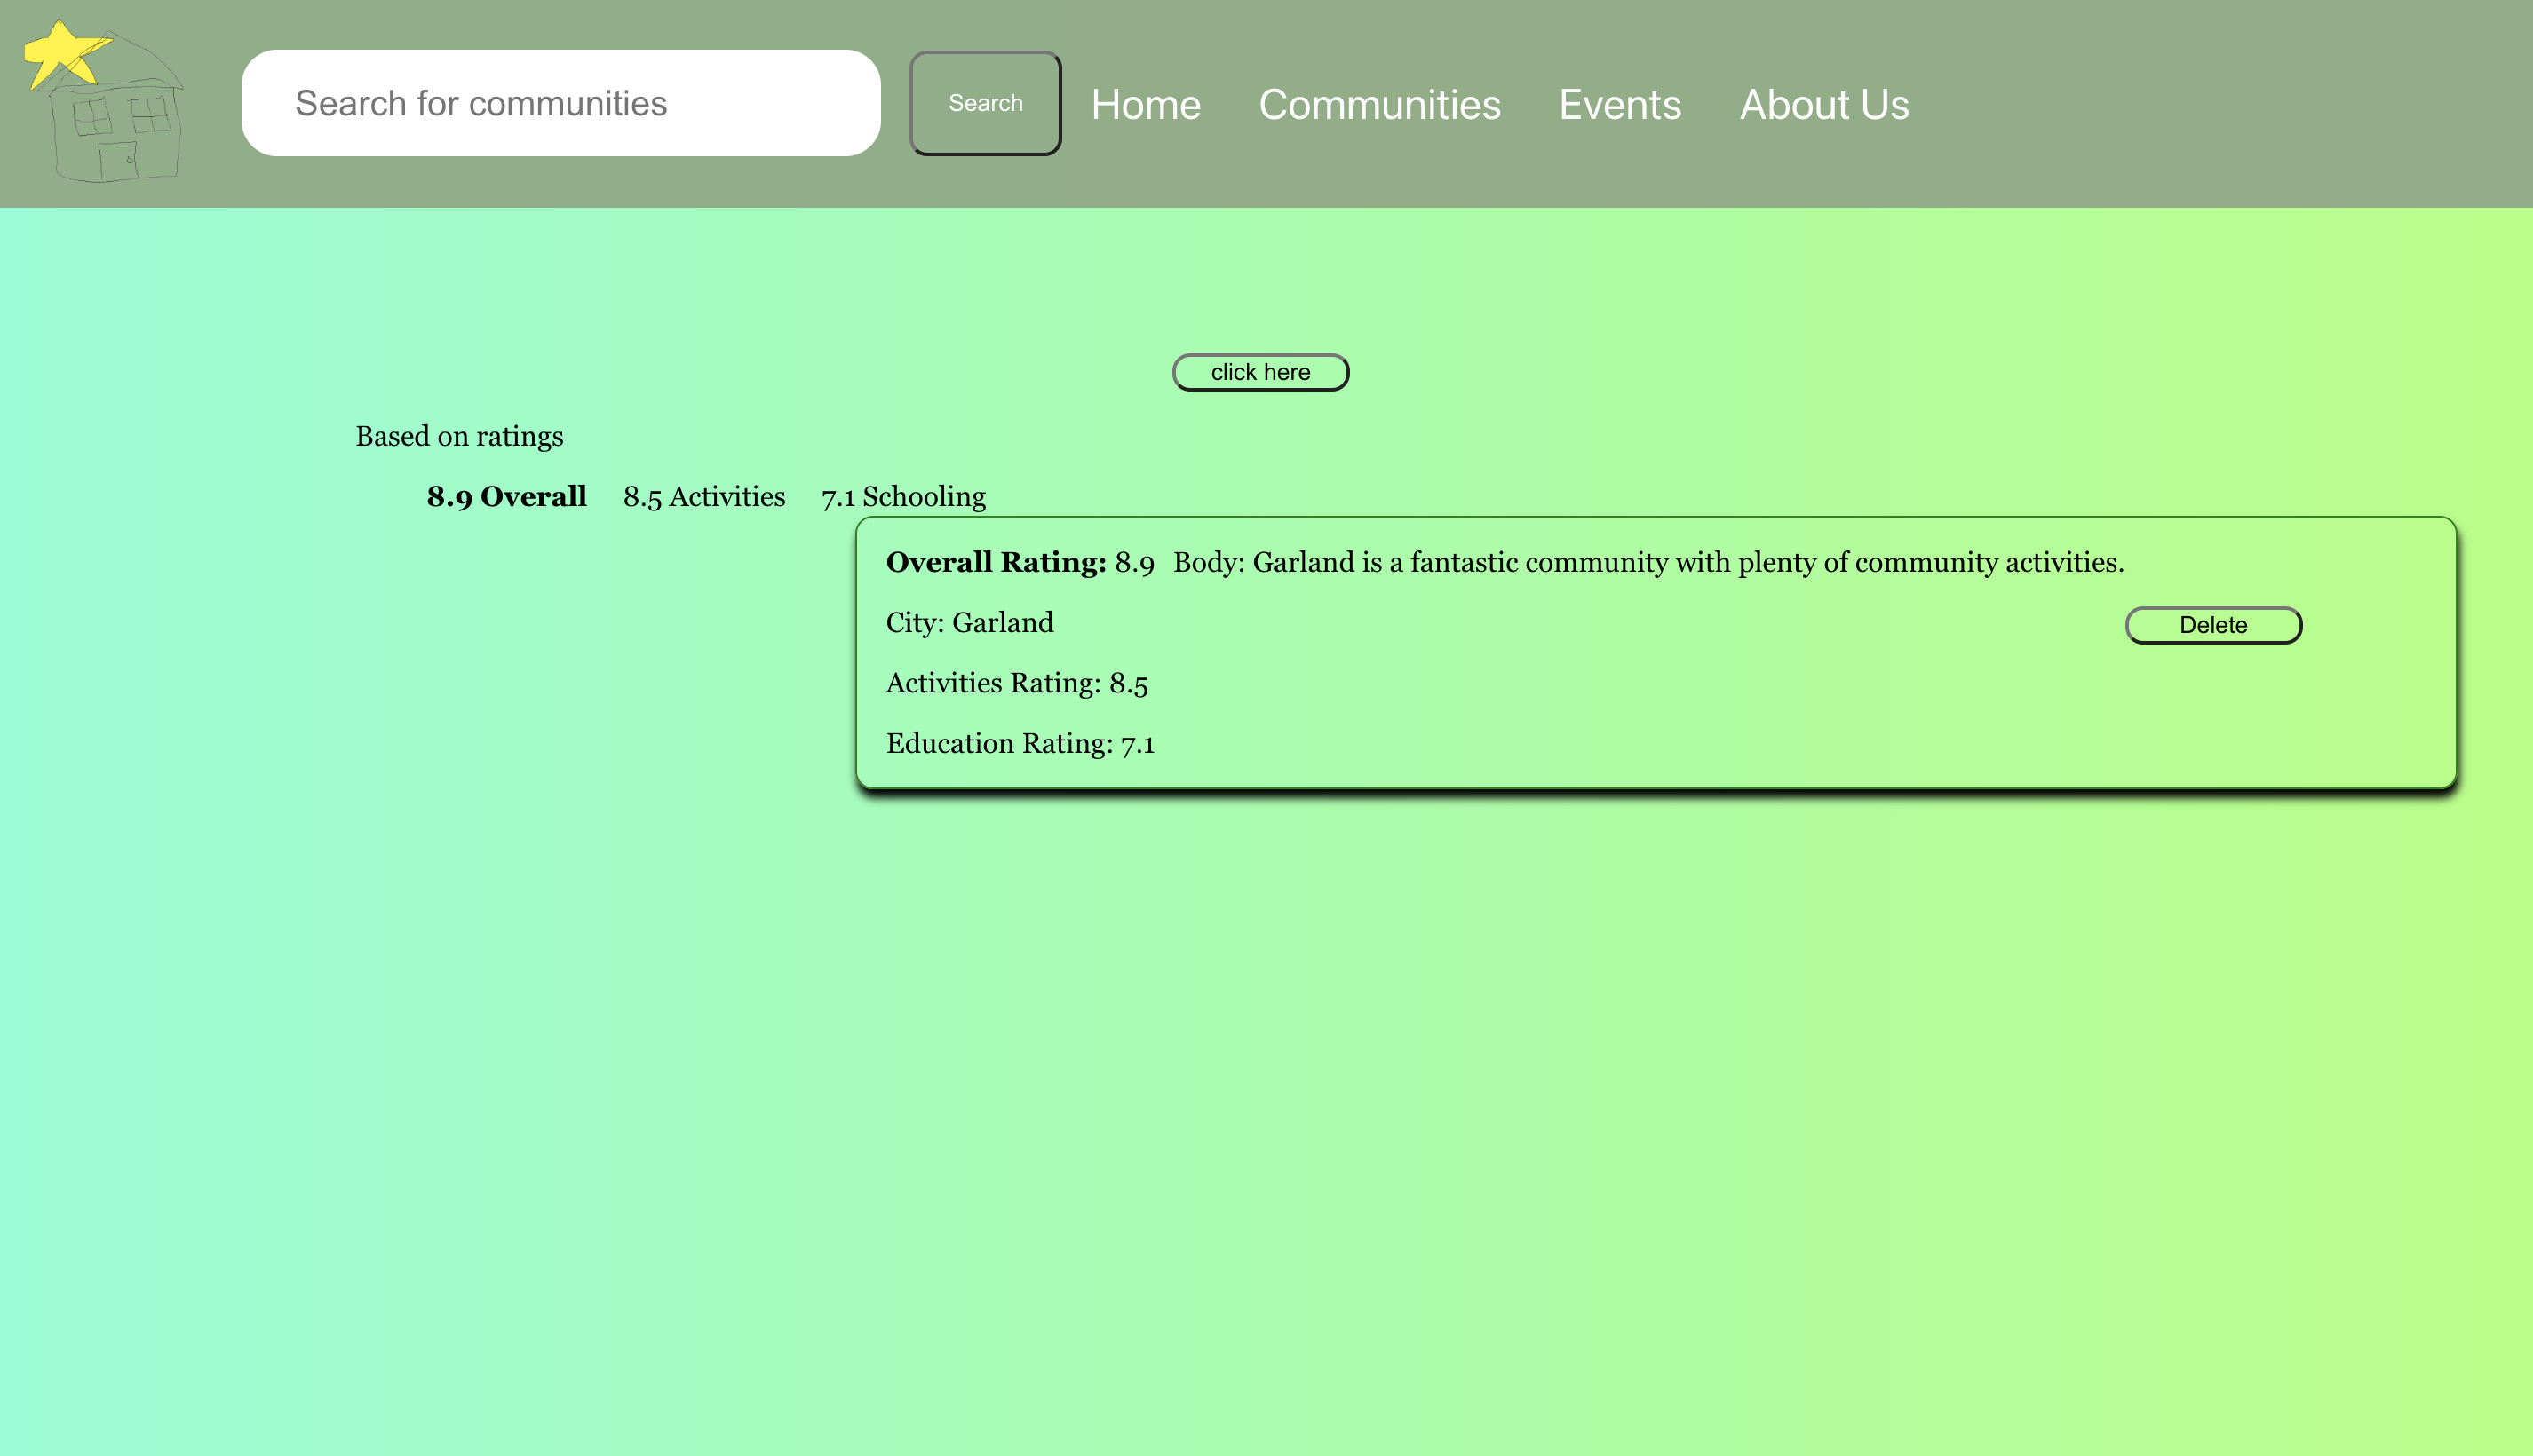Click the Search for communities field

pyautogui.click(x=560, y=103)
